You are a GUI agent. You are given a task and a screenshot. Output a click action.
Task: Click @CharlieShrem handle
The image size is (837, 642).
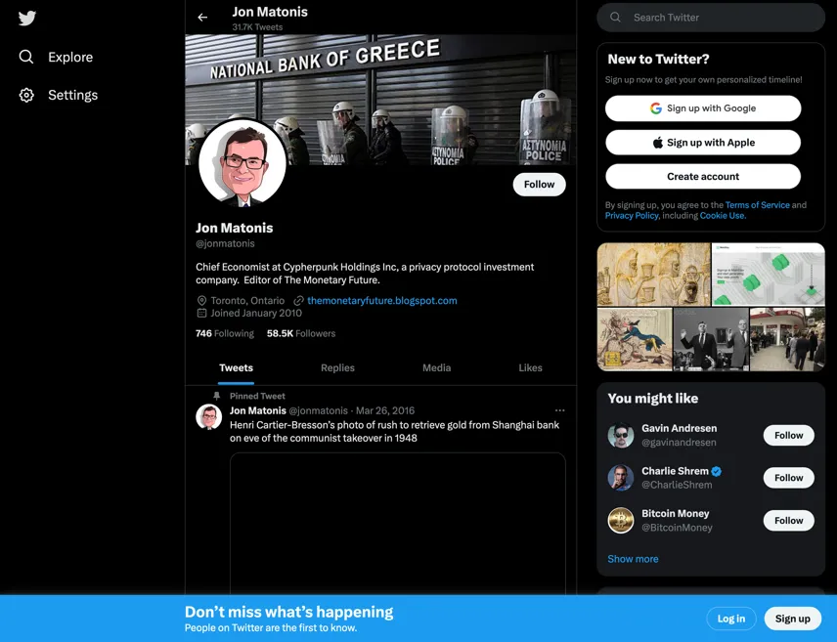tap(677, 485)
